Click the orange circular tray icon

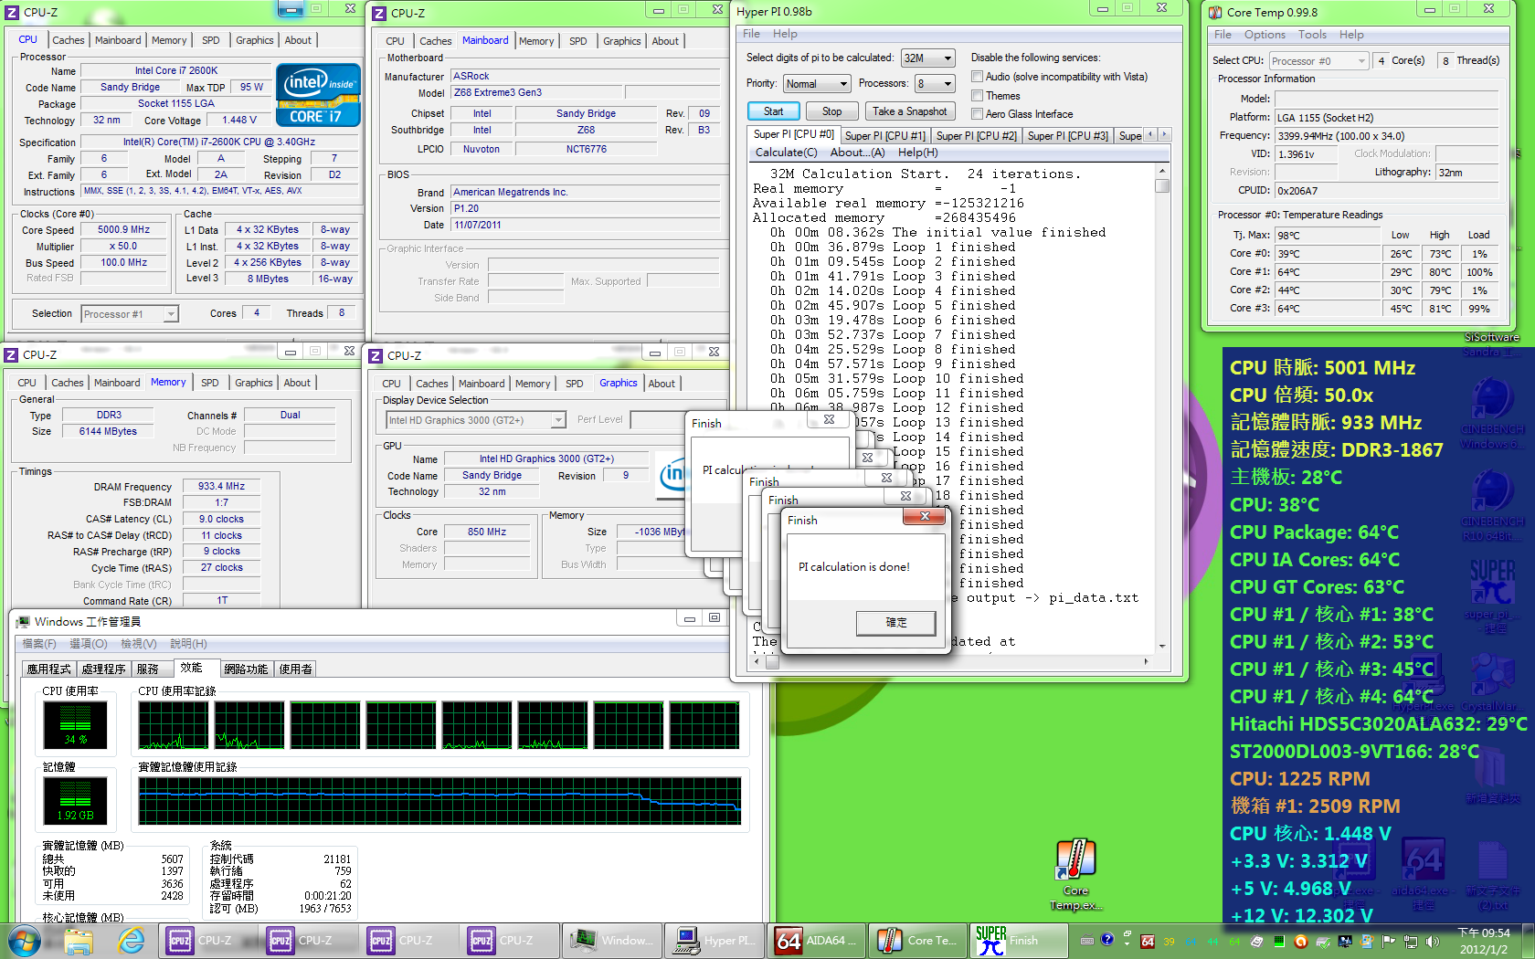[x=1301, y=942]
